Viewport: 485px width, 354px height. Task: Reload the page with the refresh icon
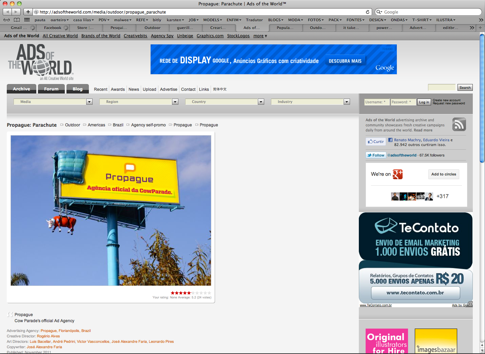coord(367,12)
